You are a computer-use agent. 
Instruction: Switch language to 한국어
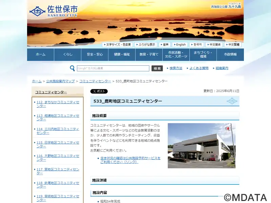coord(196,45)
